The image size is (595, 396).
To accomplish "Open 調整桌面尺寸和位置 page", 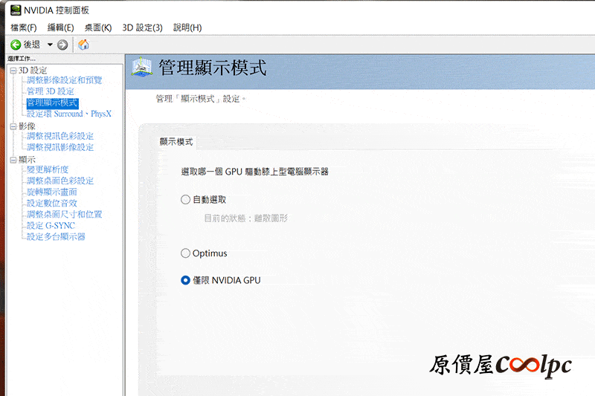I will coord(64,214).
